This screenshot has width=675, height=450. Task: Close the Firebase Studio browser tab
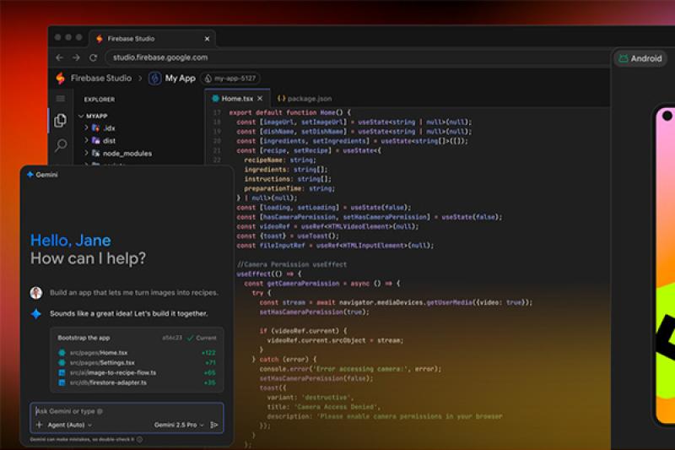207,39
